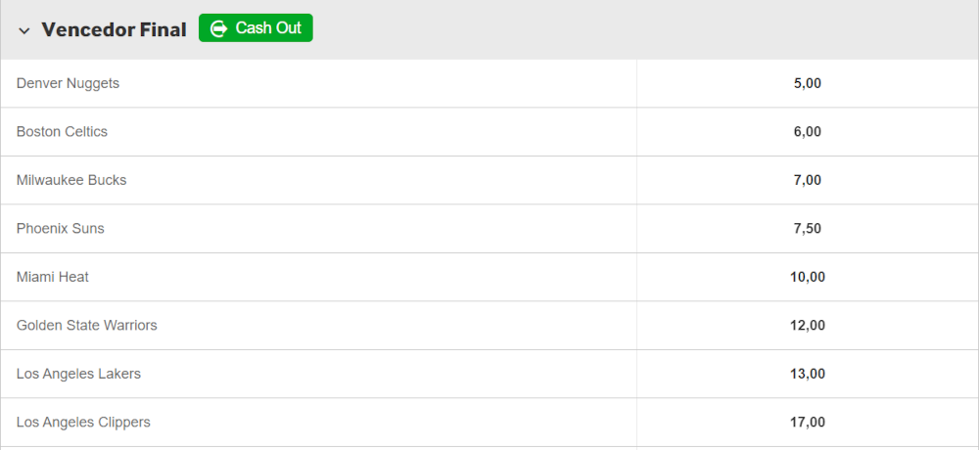
Task: Click the Denver Nuggets team name
Action: point(68,83)
